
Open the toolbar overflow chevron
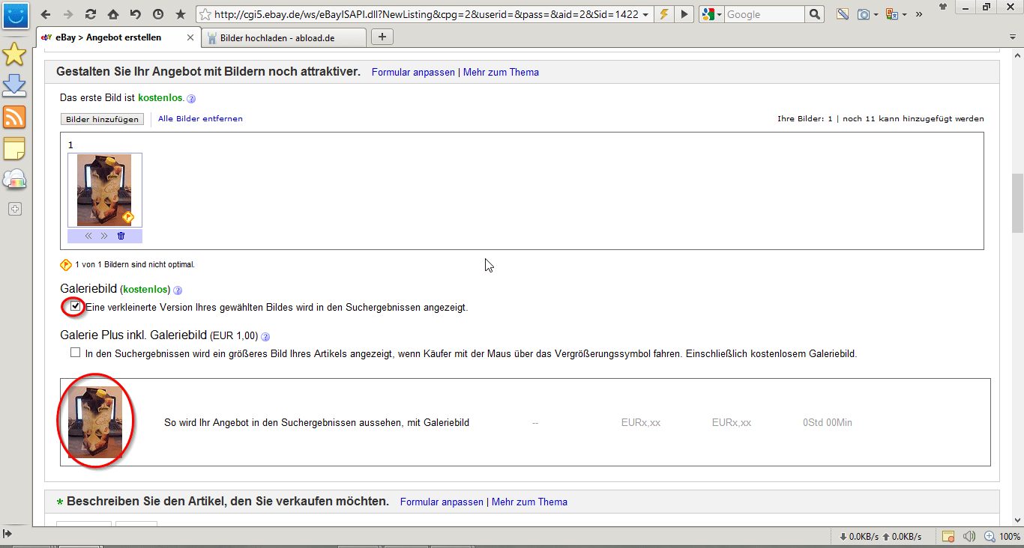coord(918,13)
